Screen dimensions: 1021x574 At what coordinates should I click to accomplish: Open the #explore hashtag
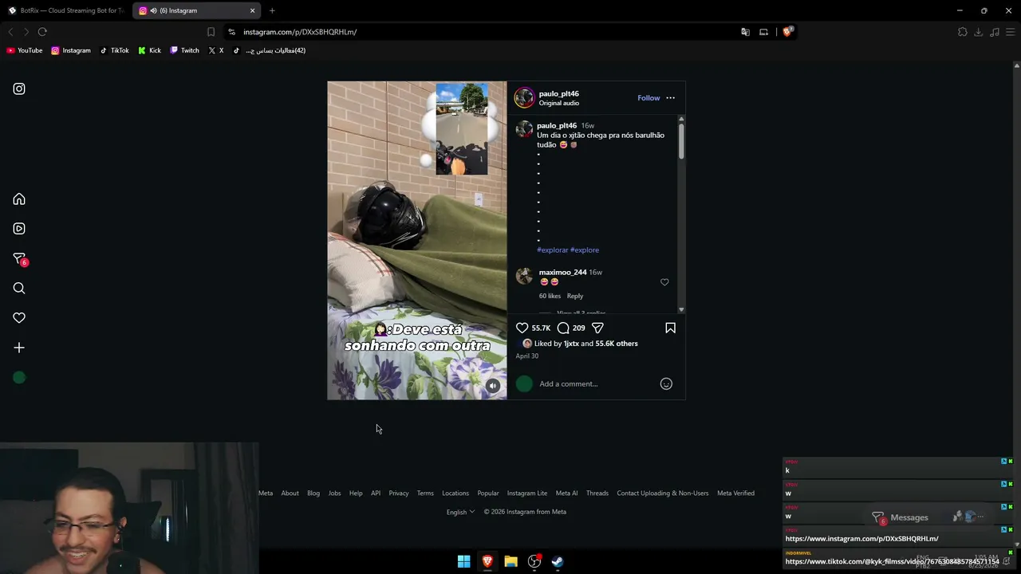(585, 250)
